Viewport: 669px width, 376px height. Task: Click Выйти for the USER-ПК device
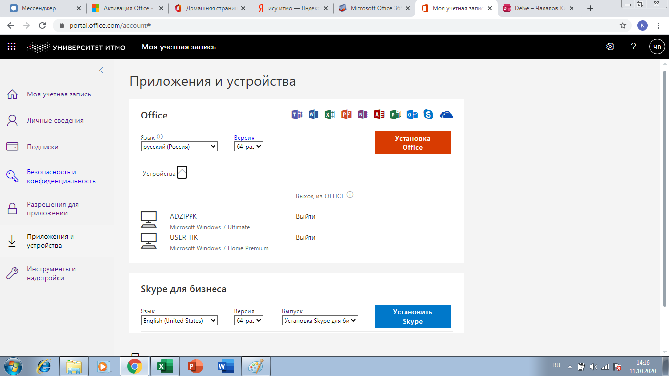306,237
